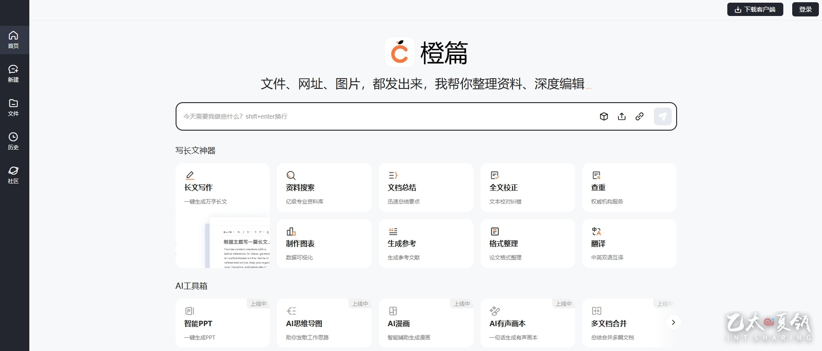Image resolution: width=822 pixels, height=351 pixels.
Task: Click the 资料搜索 magnifier icon
Action: coord(291,175)
